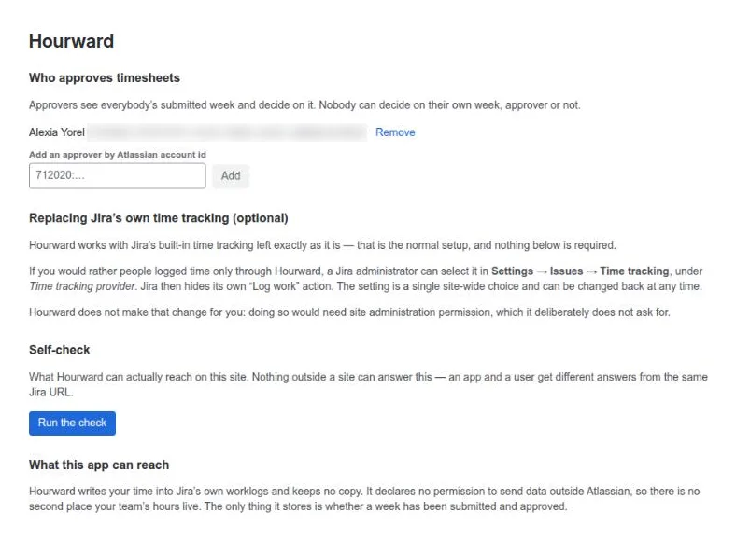Run the check under Self-check
736x541 pixels.
click(x=72, y=423)
